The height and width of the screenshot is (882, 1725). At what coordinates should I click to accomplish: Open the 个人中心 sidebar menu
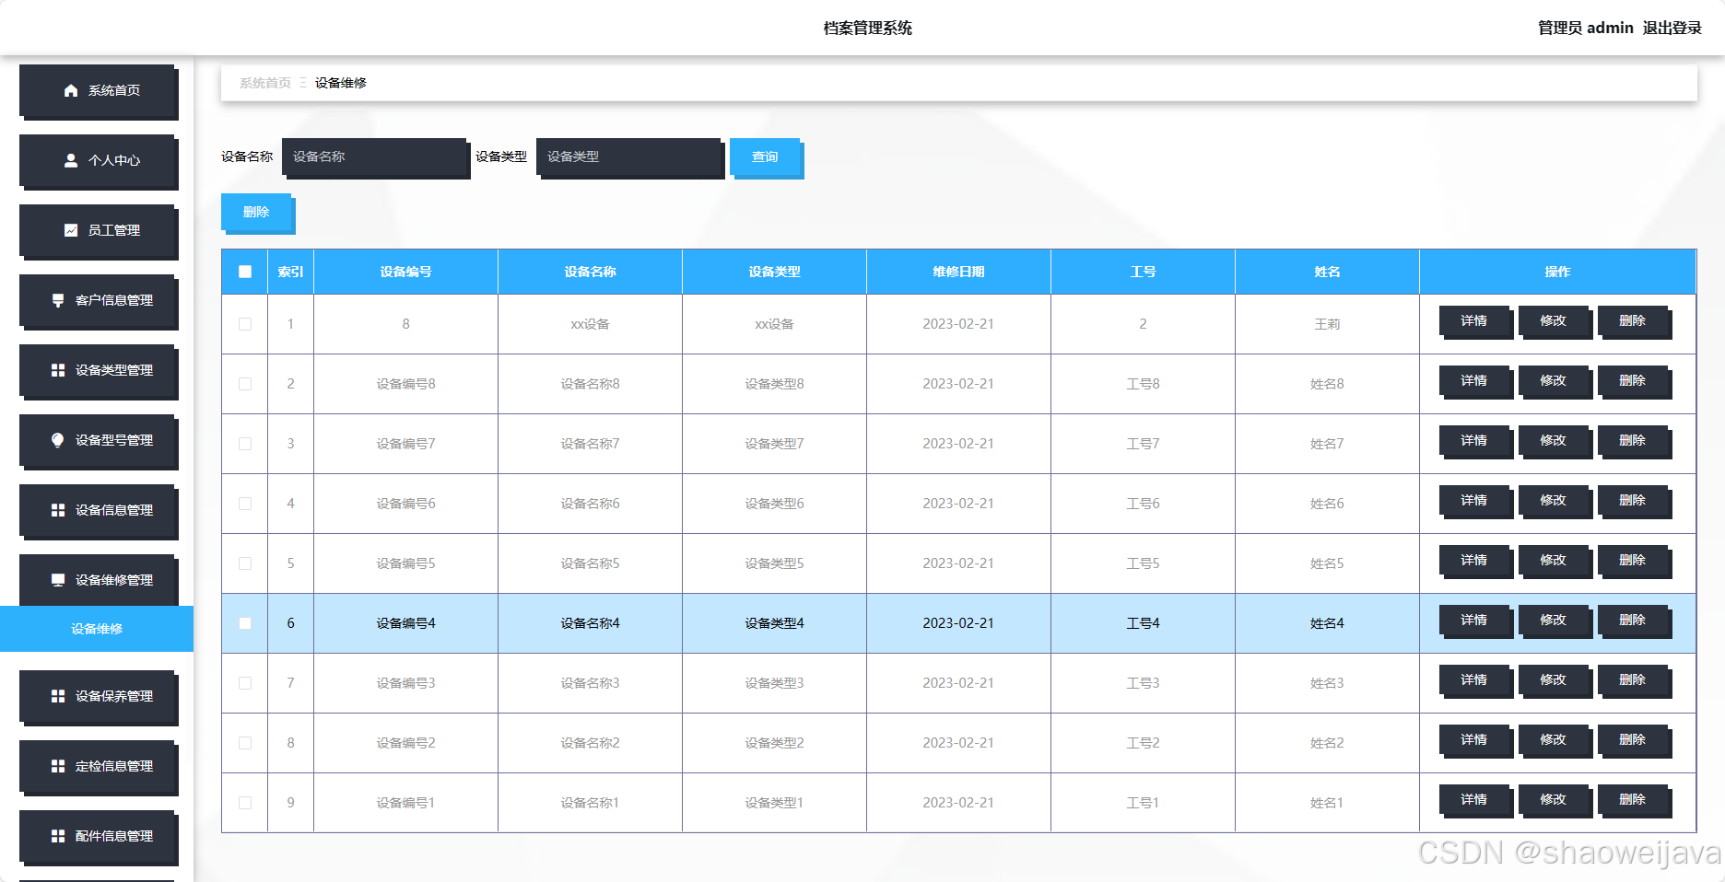[x=98, y=161]
